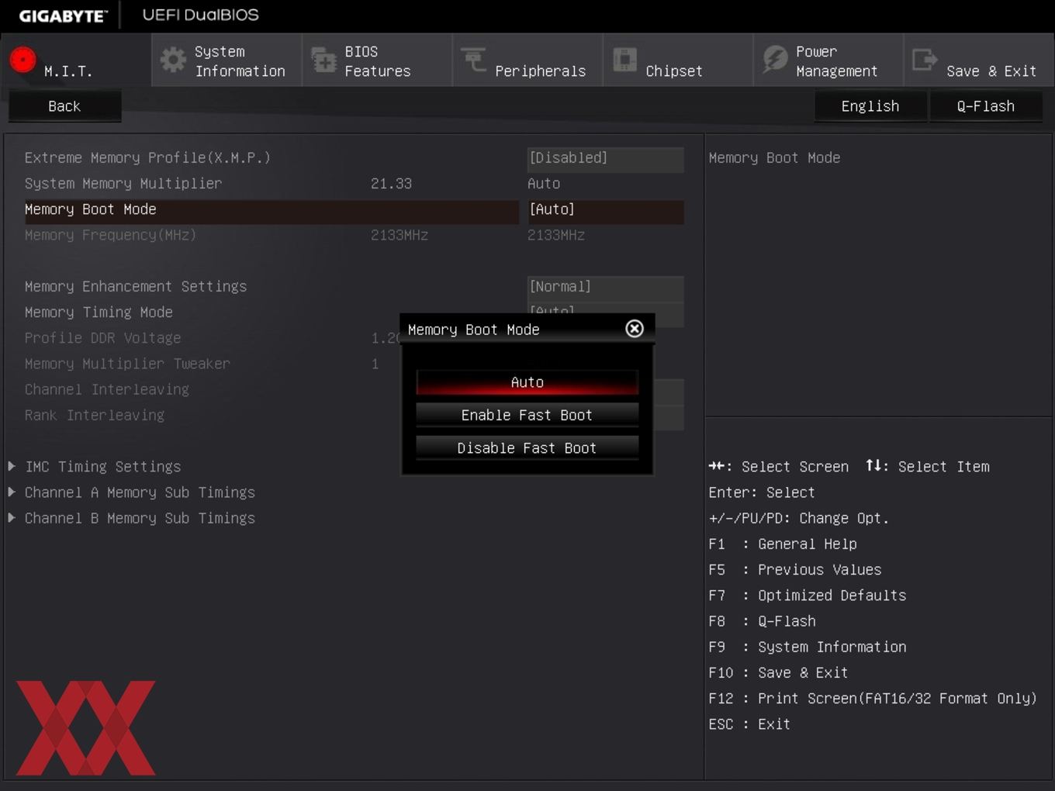Open the Power Management tab

pos(828,60)
